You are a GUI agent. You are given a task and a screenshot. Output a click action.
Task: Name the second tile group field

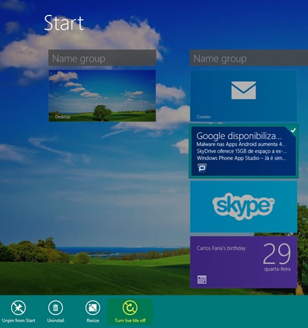tap(249, 58)
